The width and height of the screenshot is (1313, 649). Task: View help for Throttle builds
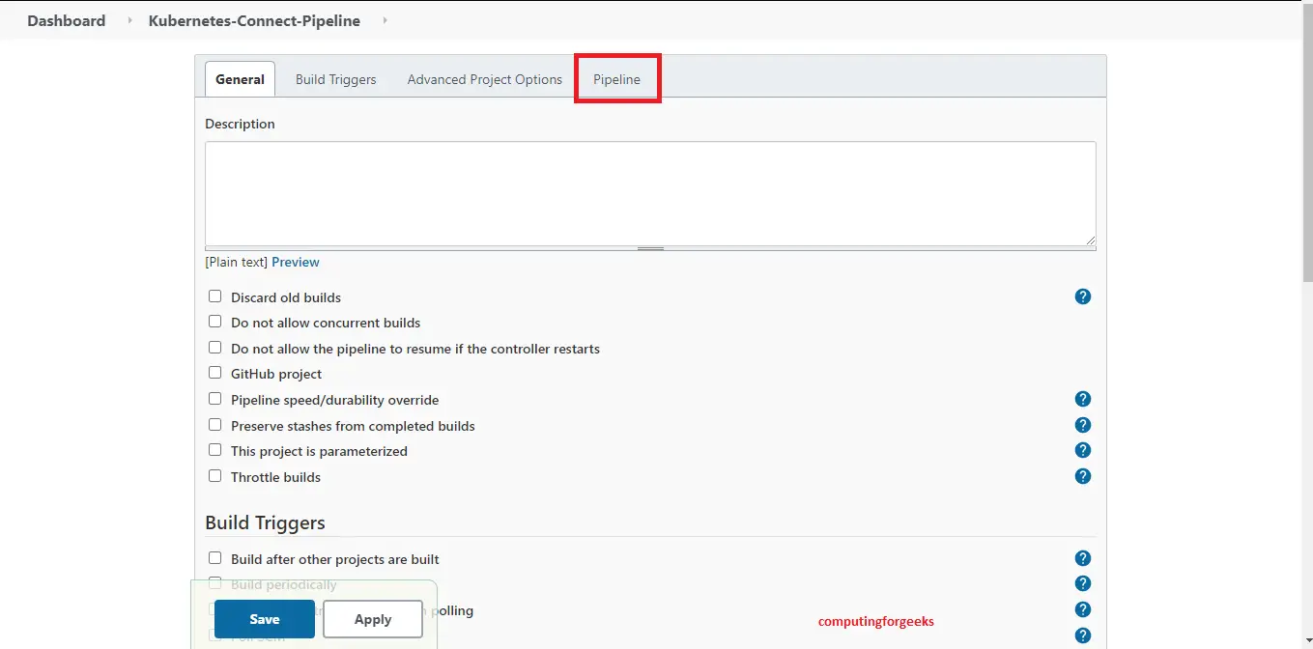(1082, 476)
